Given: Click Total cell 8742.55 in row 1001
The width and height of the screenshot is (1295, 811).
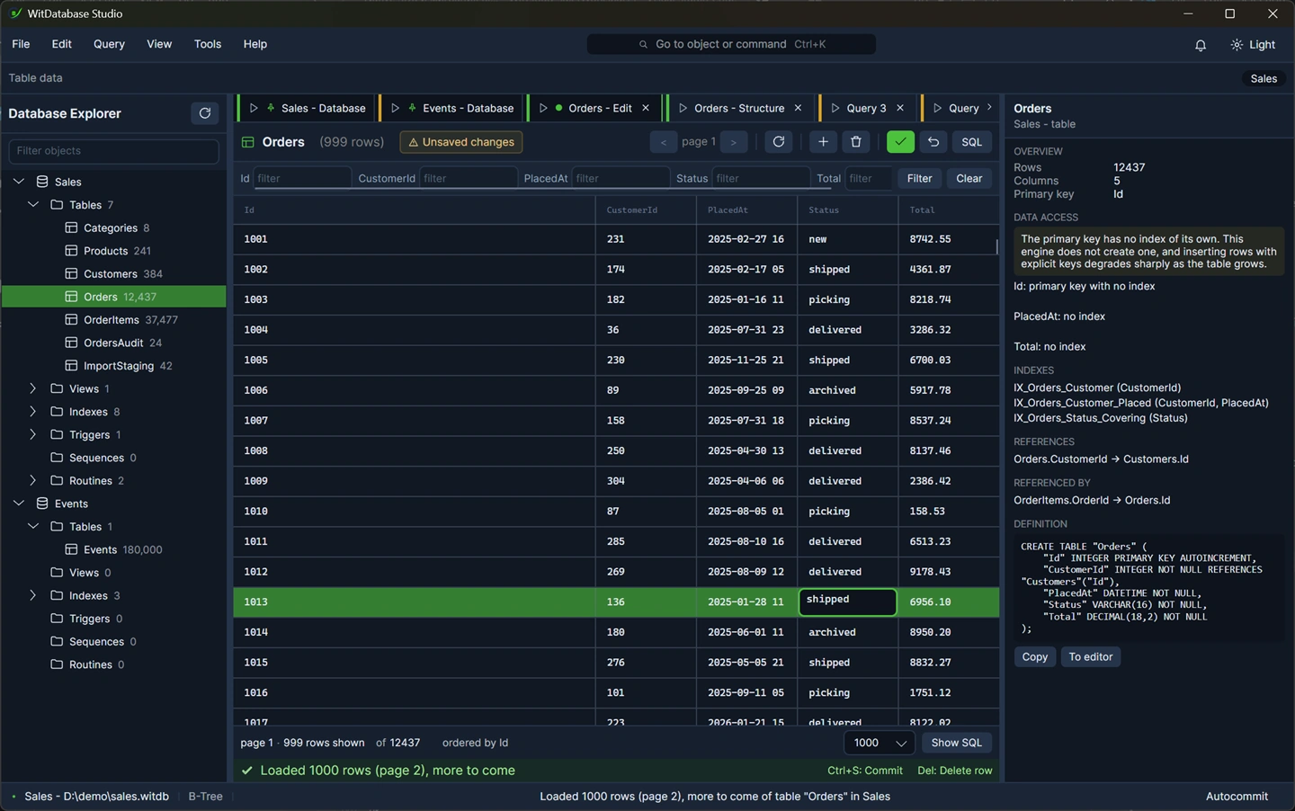Looking at the screenshot, I should [948, 239].
